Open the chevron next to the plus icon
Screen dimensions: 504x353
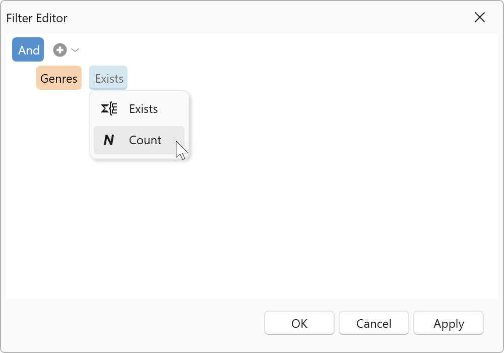pos(75,49)
